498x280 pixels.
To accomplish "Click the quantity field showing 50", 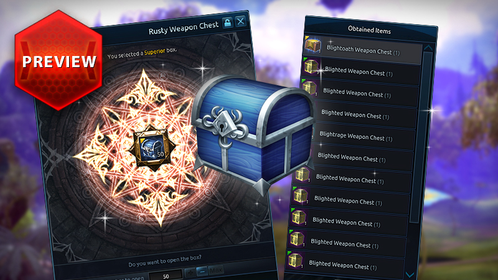I will click(x=166, y=276).
